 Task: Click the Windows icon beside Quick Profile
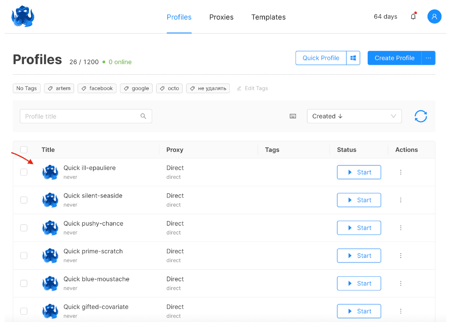pos(353,58)
